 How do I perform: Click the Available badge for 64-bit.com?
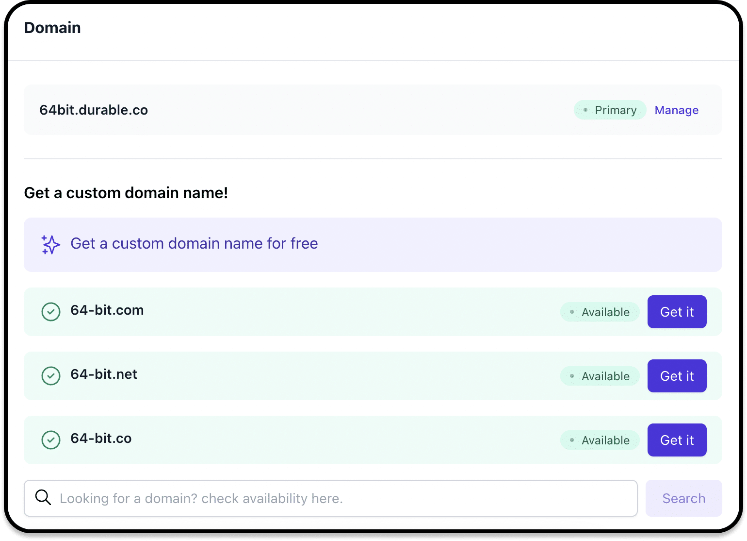[x=600, y=312]
